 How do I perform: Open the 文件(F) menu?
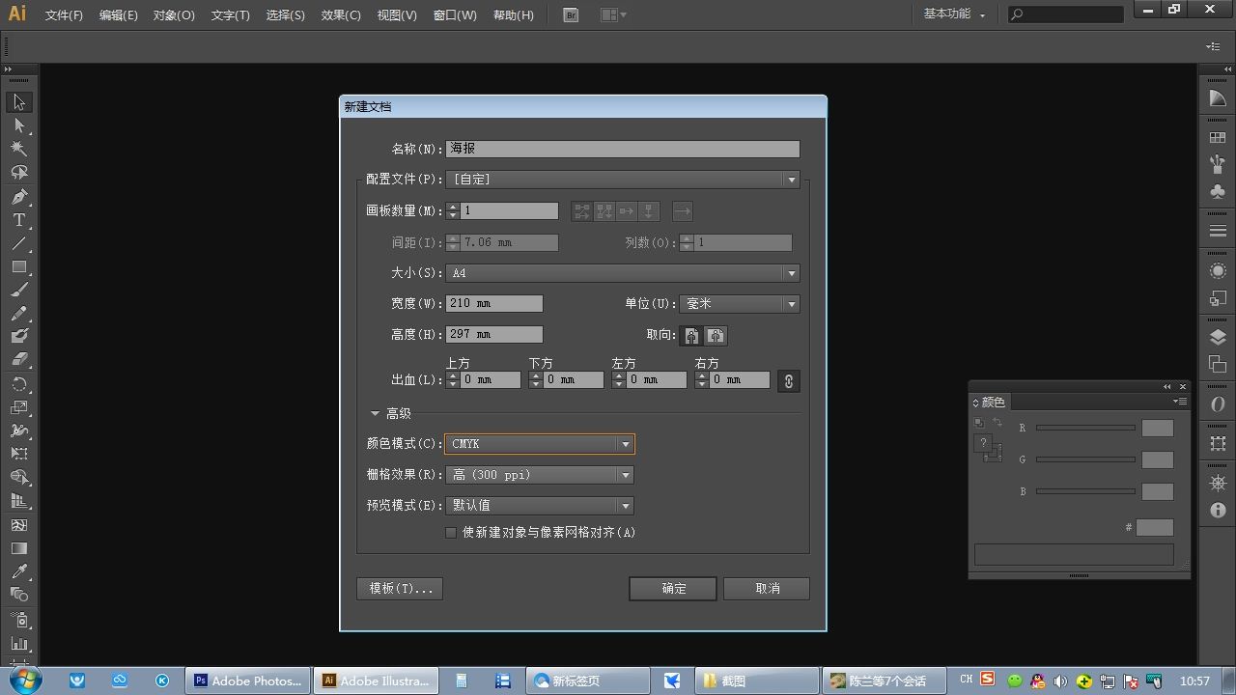coord(64,15)
